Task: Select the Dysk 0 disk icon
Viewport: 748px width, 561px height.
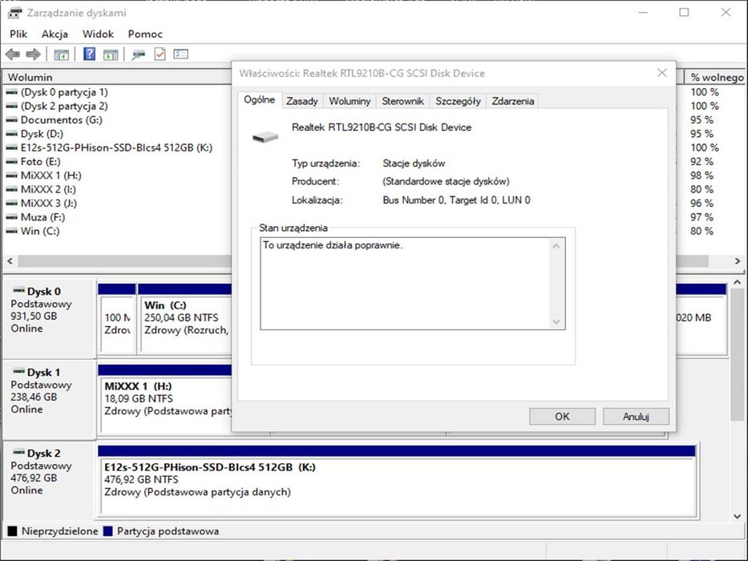Action: 18,290
